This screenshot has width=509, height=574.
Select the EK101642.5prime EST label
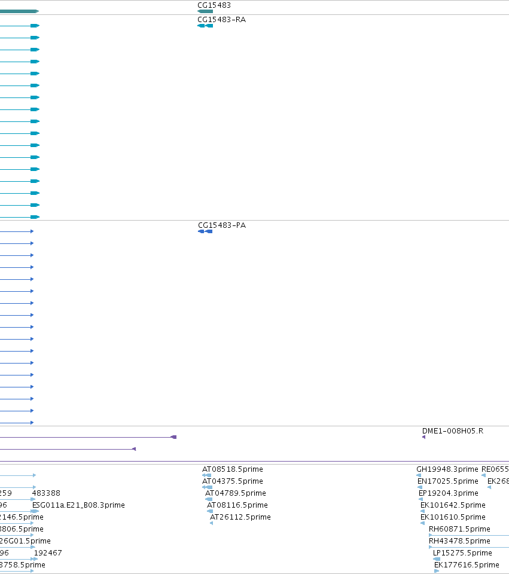[x=453, y=505]
